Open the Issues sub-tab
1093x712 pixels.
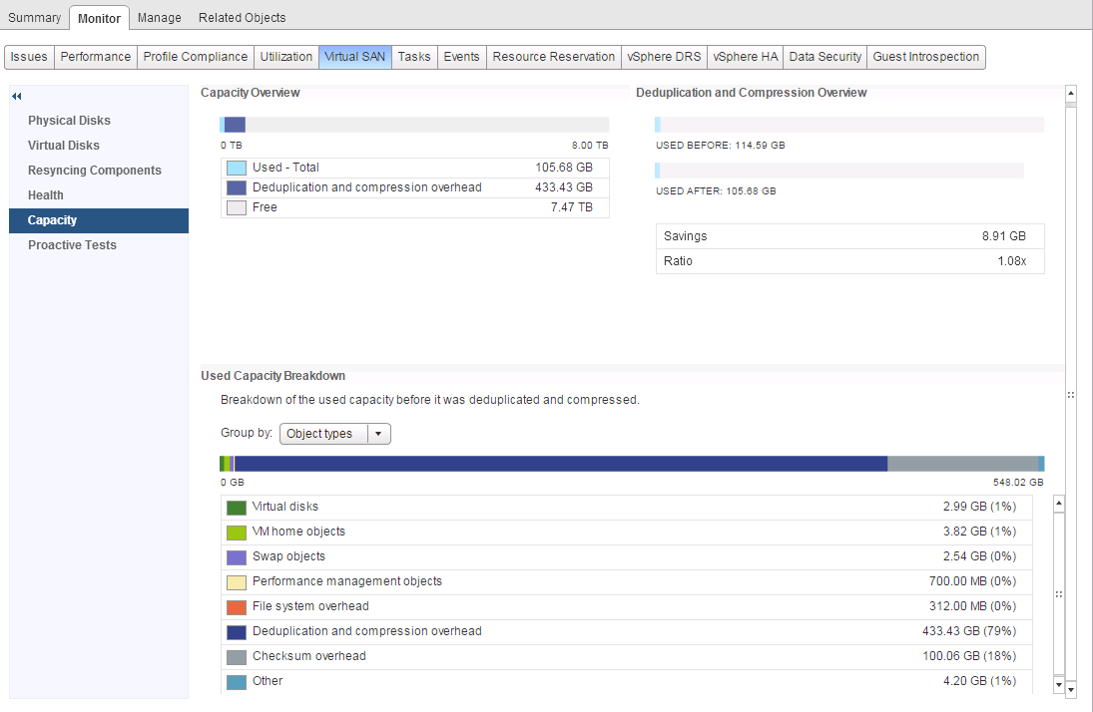[x=29, y=57]
